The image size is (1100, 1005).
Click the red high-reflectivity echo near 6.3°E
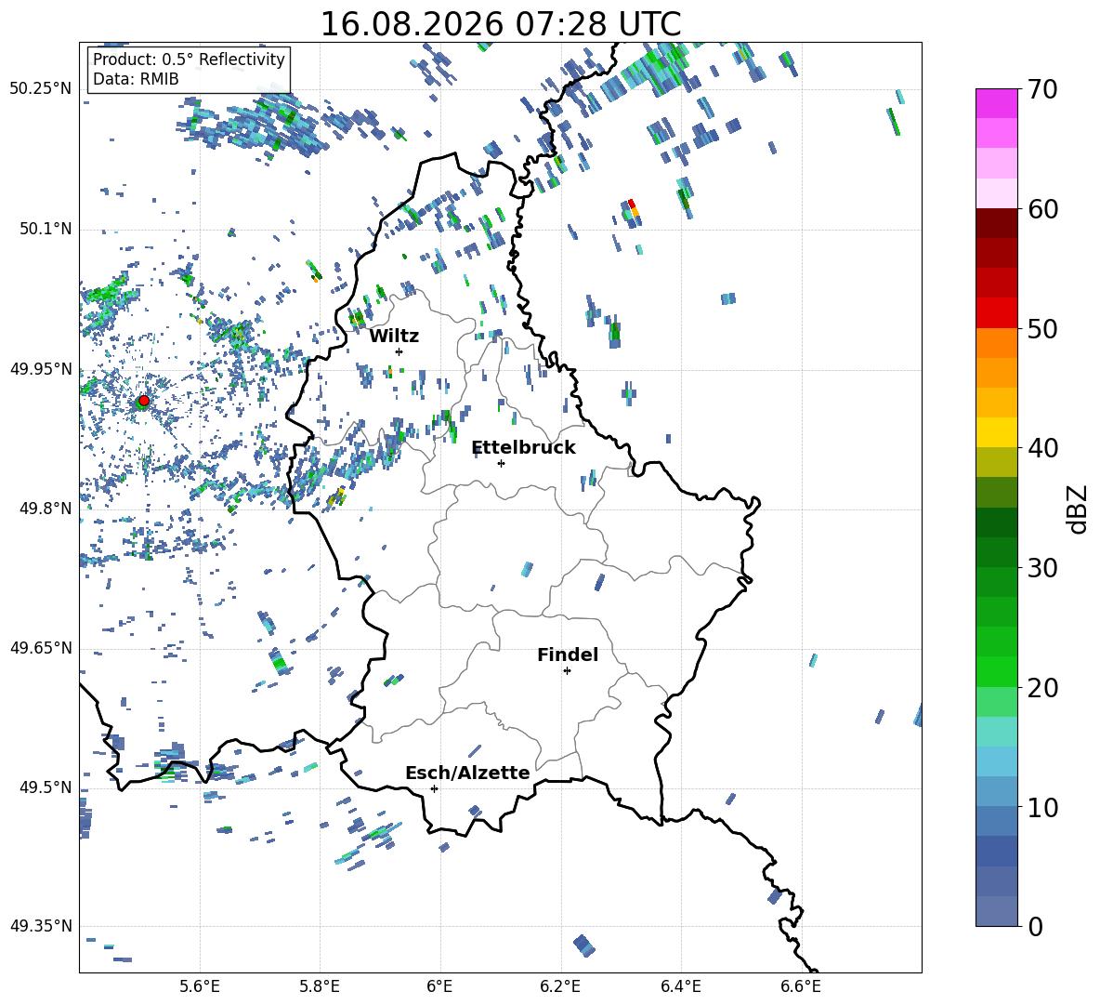tap(632, 204)
